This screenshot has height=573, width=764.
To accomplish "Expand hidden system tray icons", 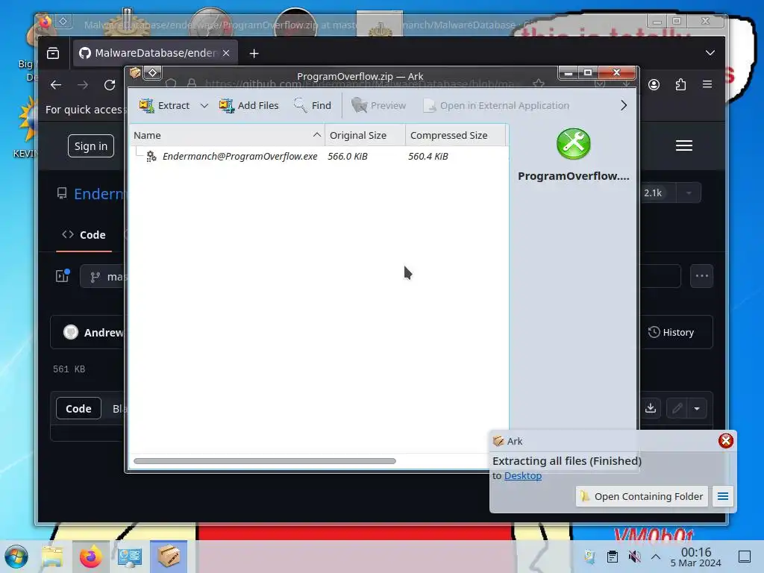I will click(x=656, y=557).
